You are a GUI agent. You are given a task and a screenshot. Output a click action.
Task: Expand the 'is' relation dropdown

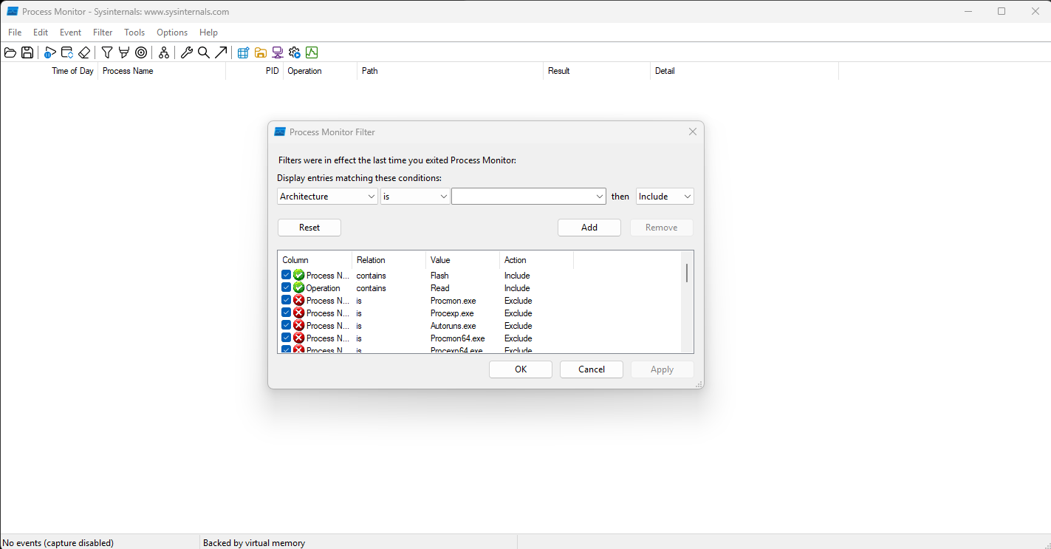coord(415,197)
